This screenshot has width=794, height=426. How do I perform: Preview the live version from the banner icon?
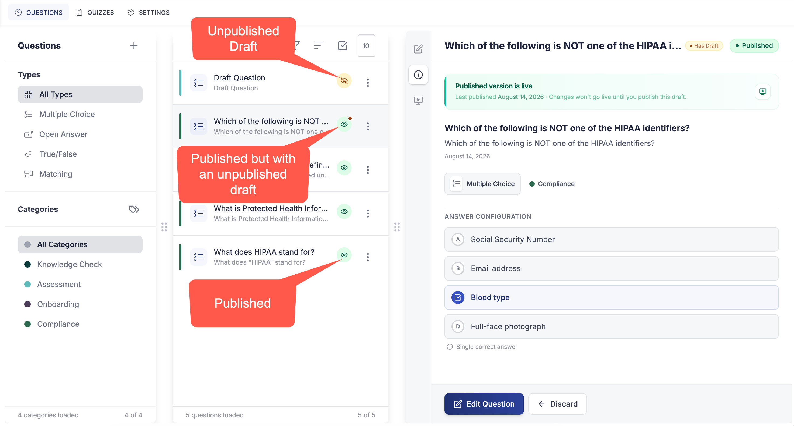pyautogui.click(x=762, y=92)
